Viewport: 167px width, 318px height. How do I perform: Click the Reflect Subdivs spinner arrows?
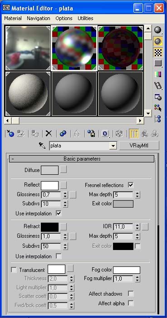click(65, 204)
